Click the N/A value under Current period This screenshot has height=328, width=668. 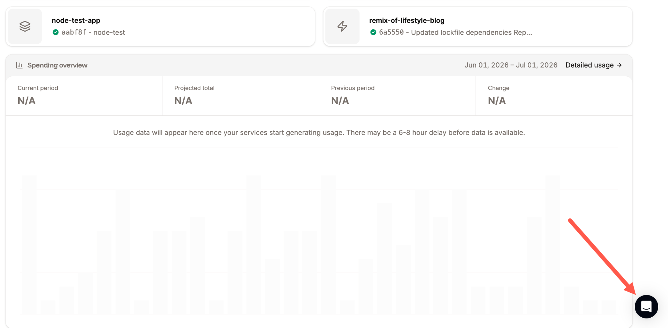26,101
